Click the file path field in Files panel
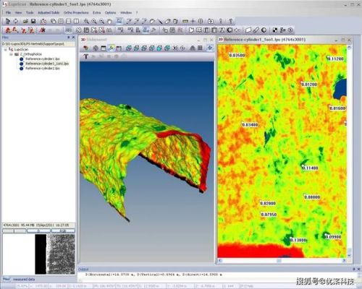This screenshot has height=289, width=362. (x=38, y=44)
